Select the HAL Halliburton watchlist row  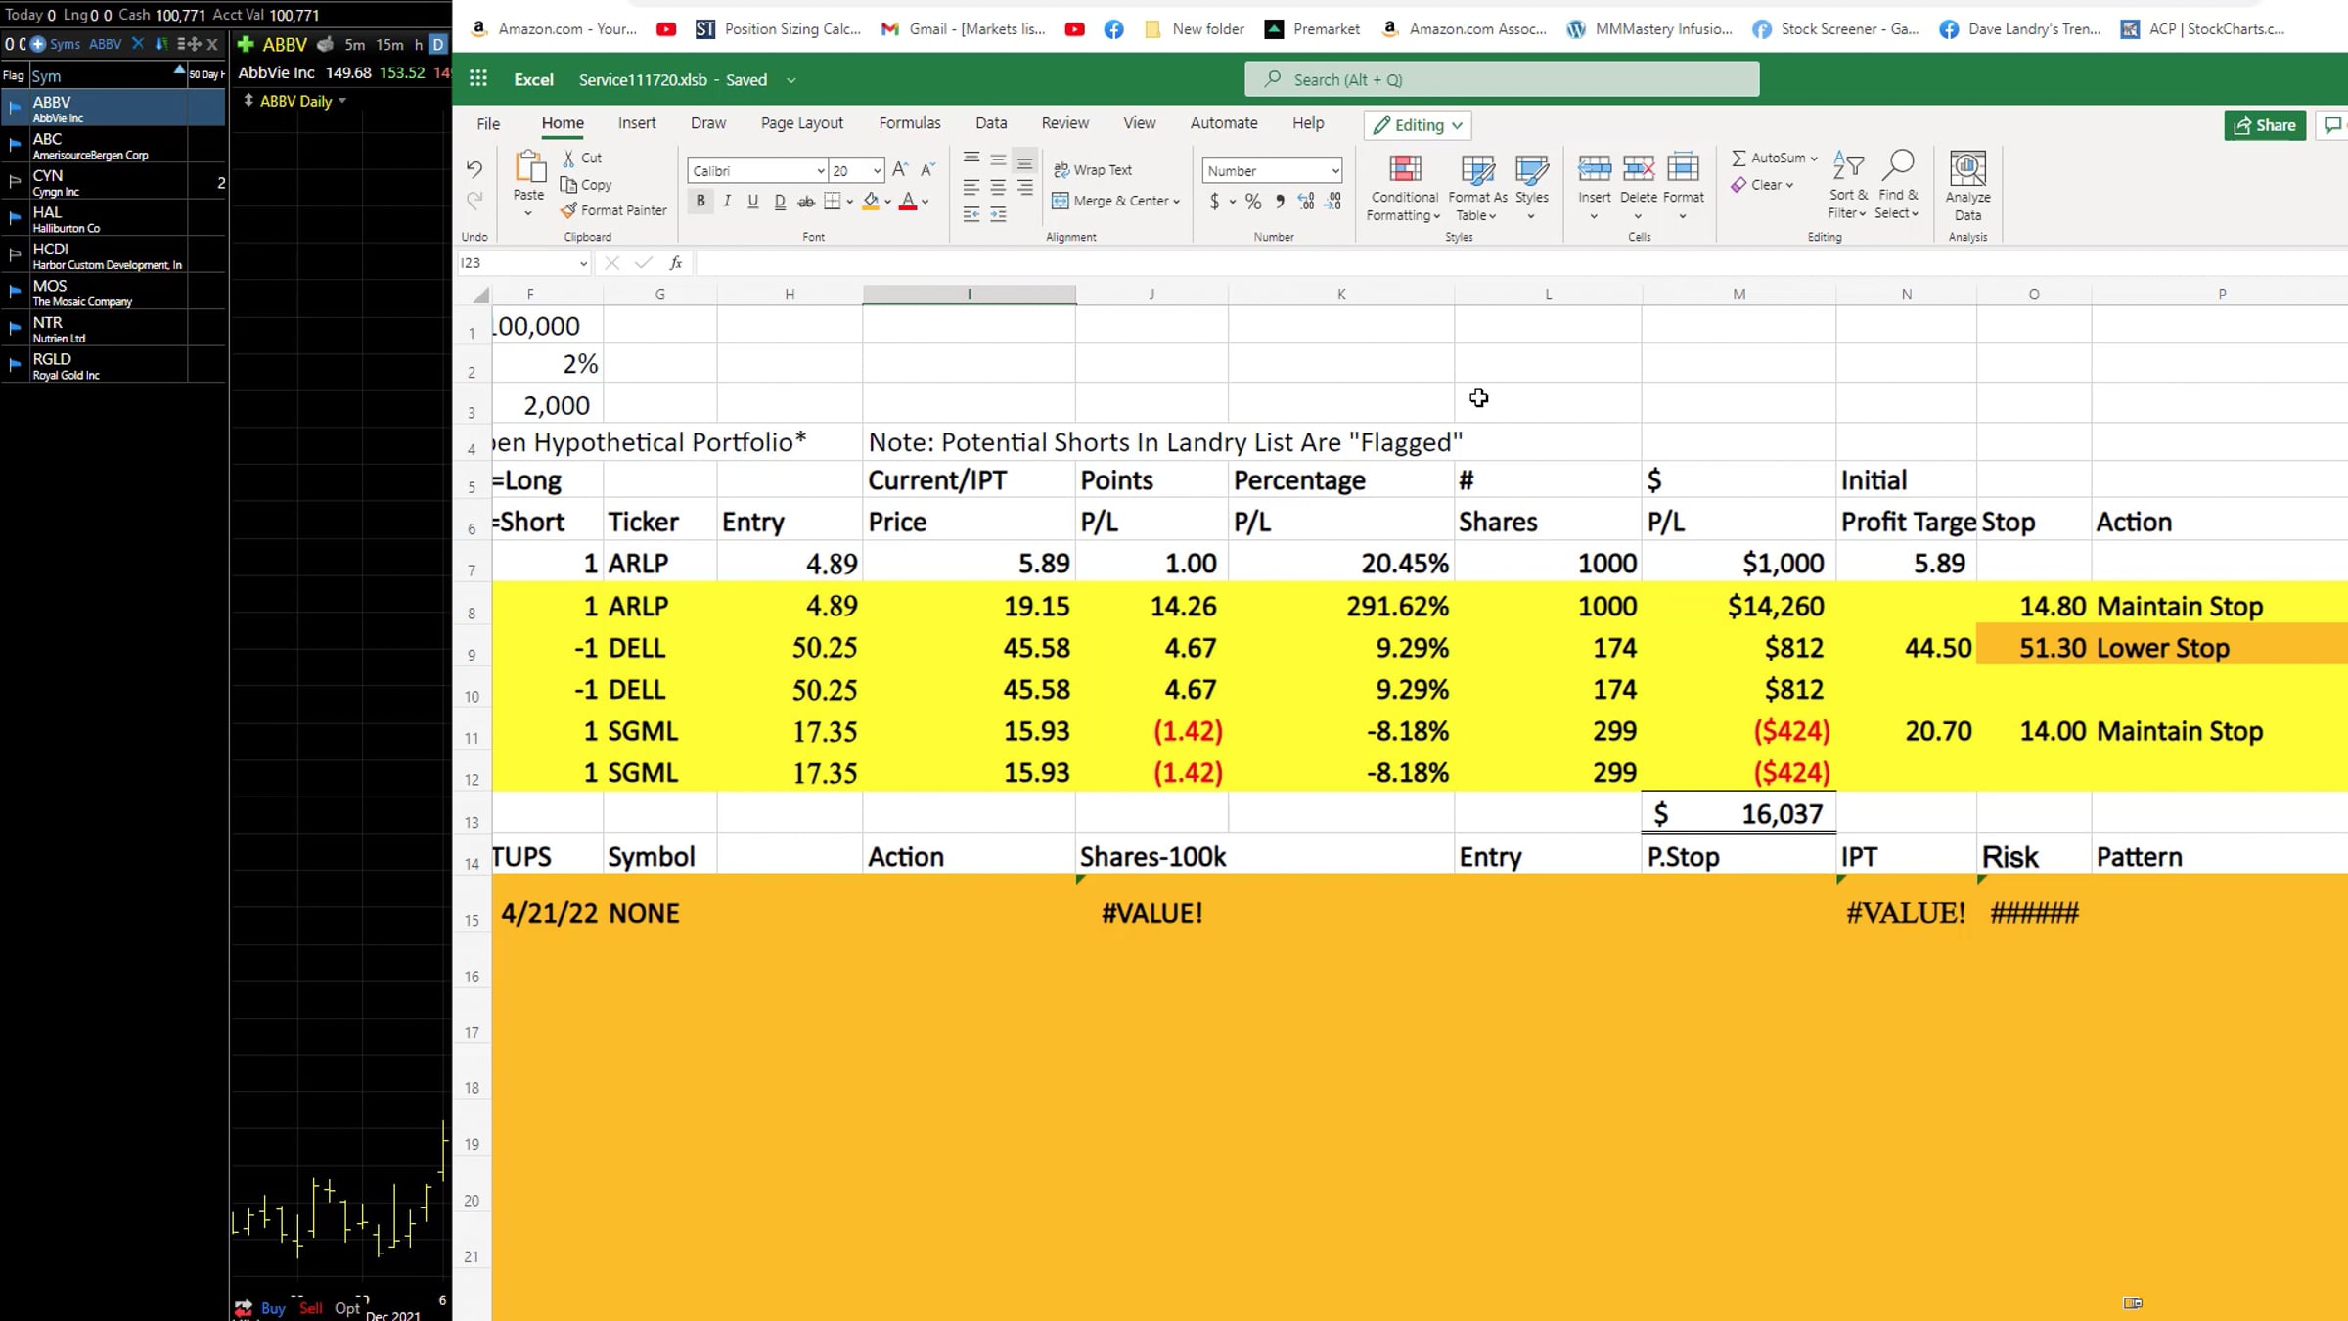tap(113, 218)
